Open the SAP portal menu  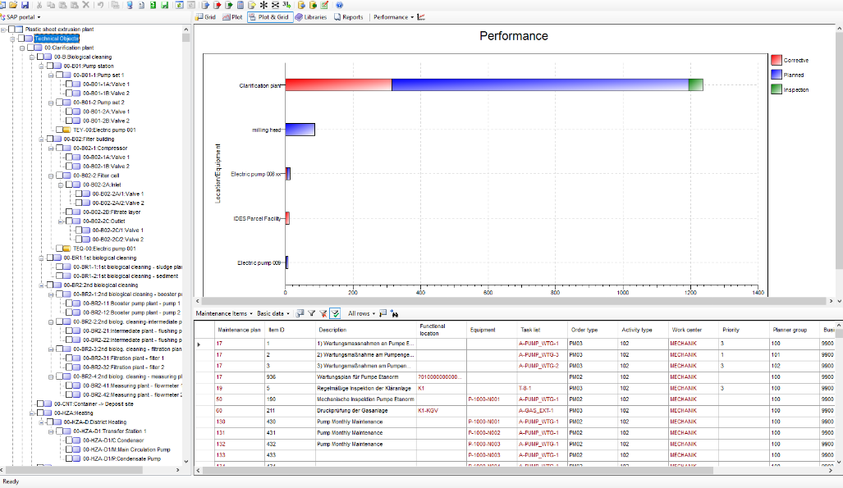23,16
